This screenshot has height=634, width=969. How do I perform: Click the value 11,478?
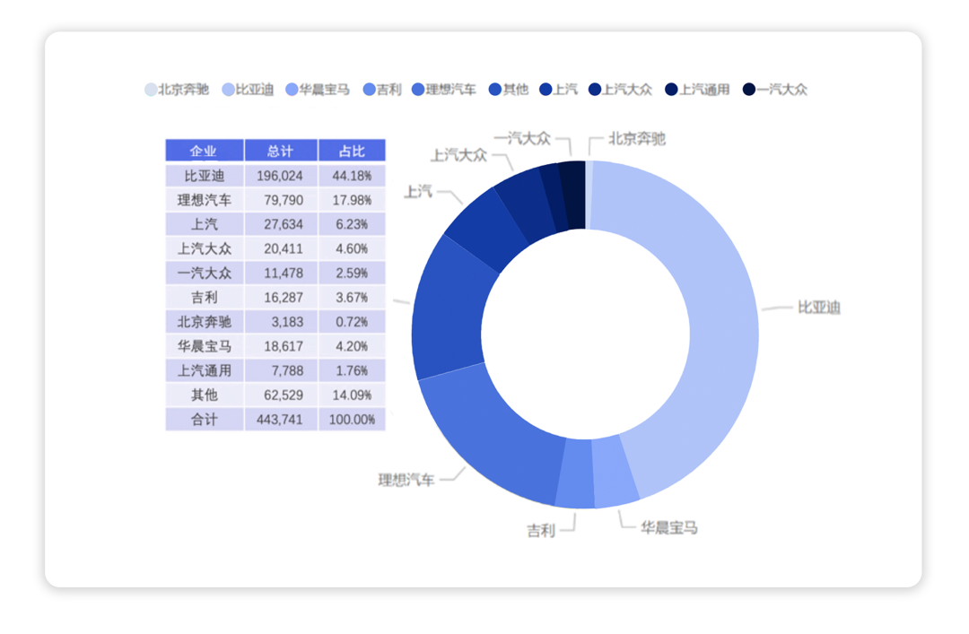281,274
